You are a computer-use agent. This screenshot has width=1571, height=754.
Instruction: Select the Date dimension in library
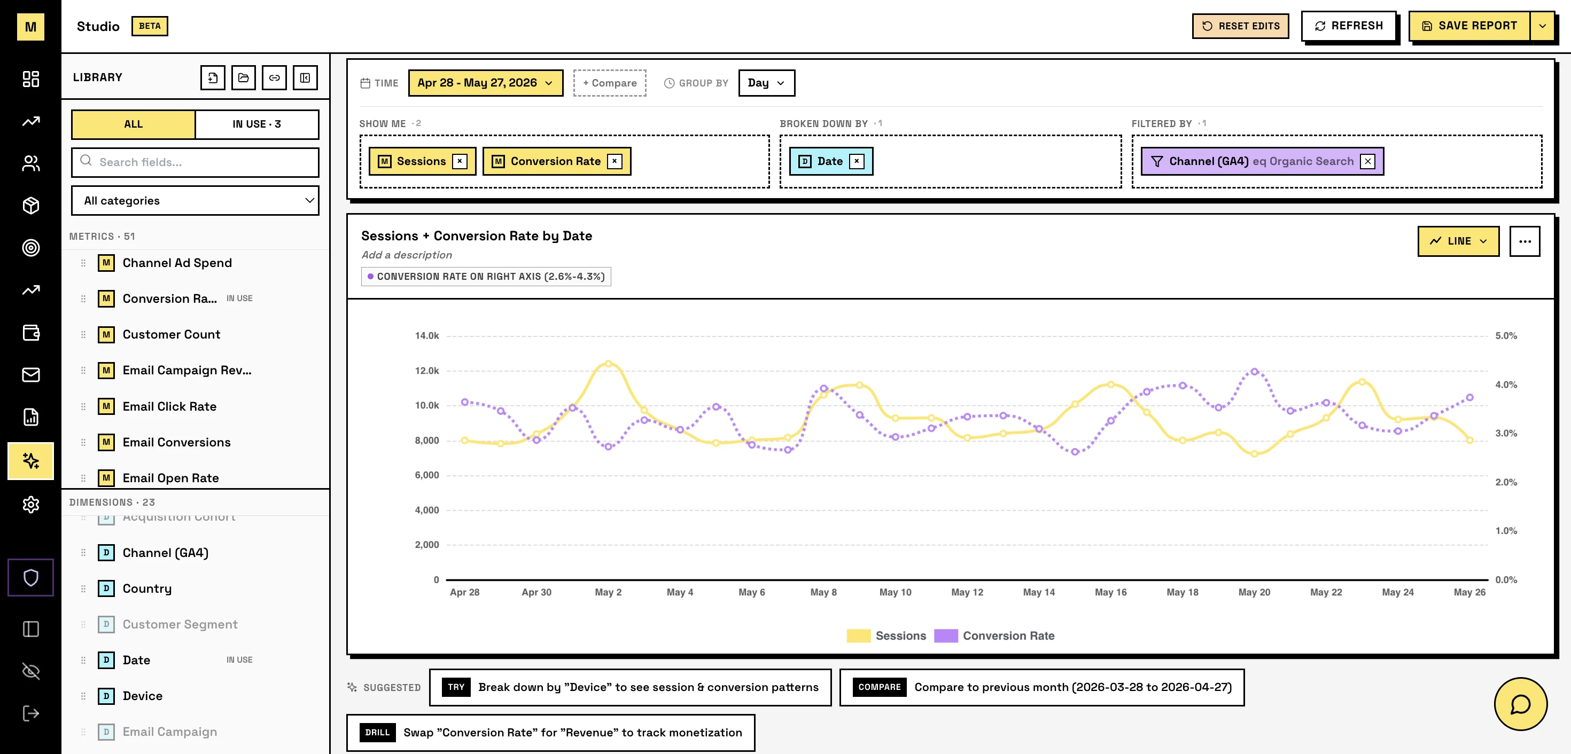click(136, 660)
